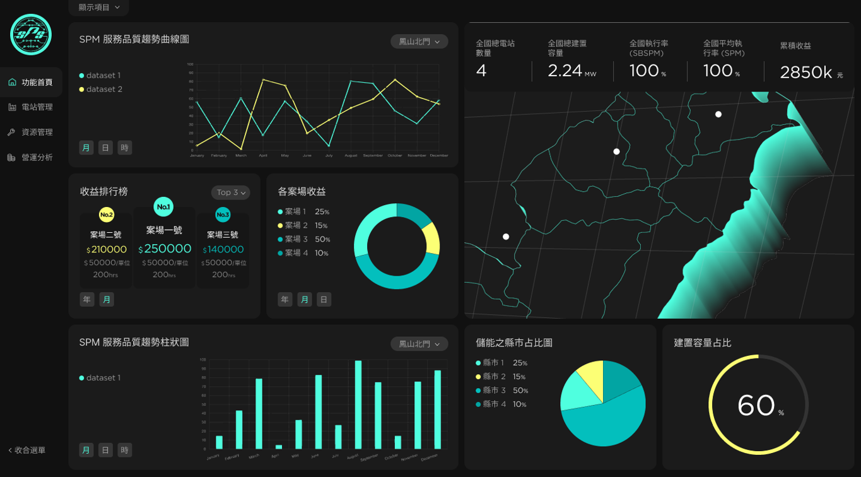Click the yellow No.2 ranking badge
Screen dimensions: 861x477
click(x=107, y=215)
